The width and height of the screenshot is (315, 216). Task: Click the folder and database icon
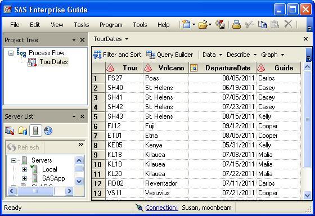(x=22, y=130)
